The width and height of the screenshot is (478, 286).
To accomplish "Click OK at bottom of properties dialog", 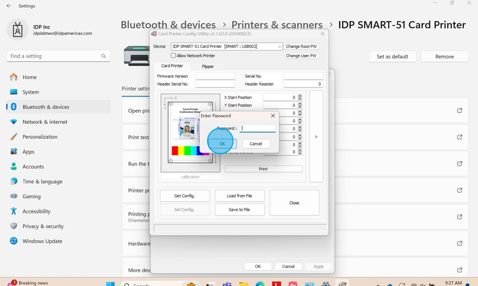I will (258, 267).
